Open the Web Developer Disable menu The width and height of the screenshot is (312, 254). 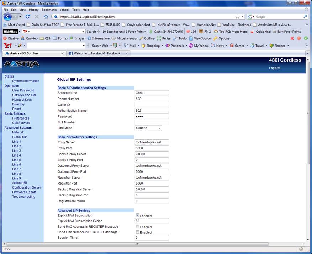tap(11, 38)
